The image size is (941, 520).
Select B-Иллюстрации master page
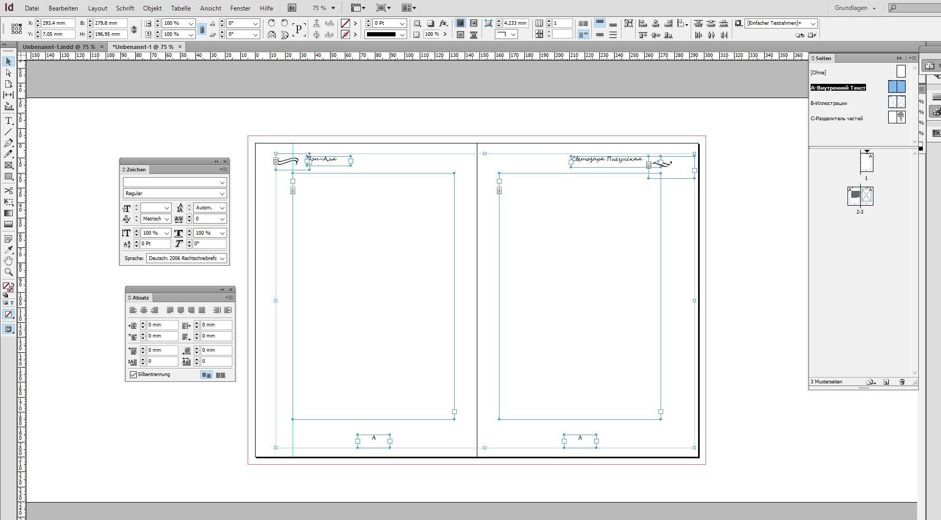[829, 103]
